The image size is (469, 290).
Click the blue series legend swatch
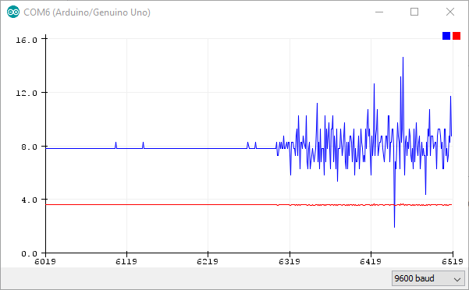point(446,36)
